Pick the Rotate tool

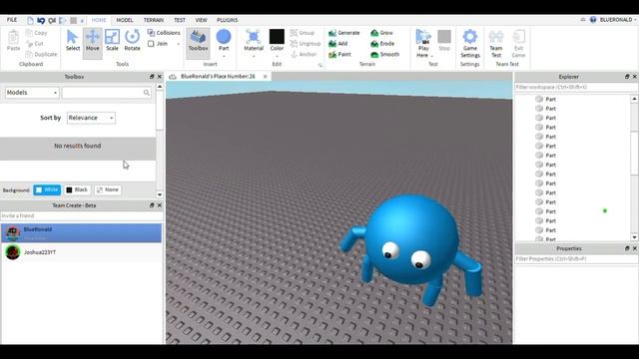tap(132, 41)
